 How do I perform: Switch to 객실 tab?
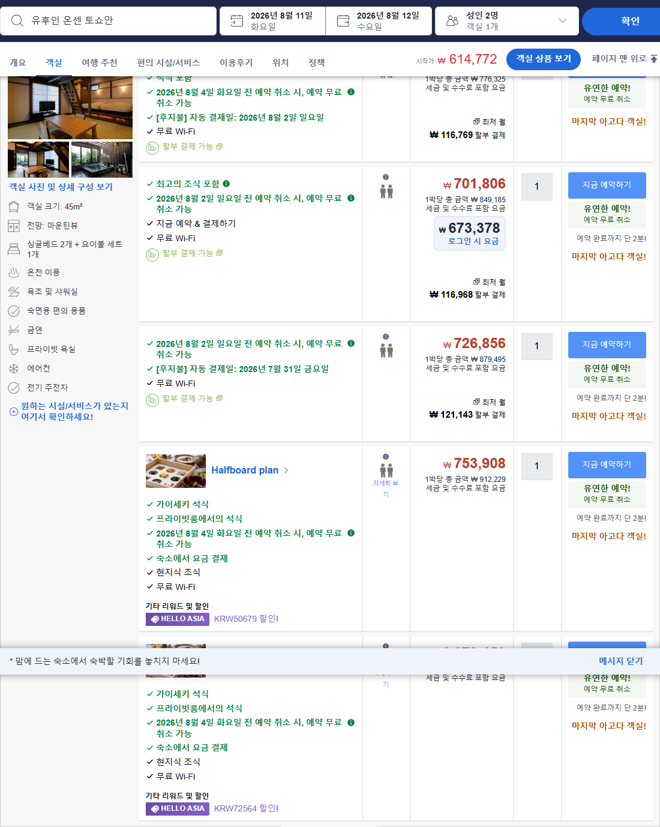54,62
